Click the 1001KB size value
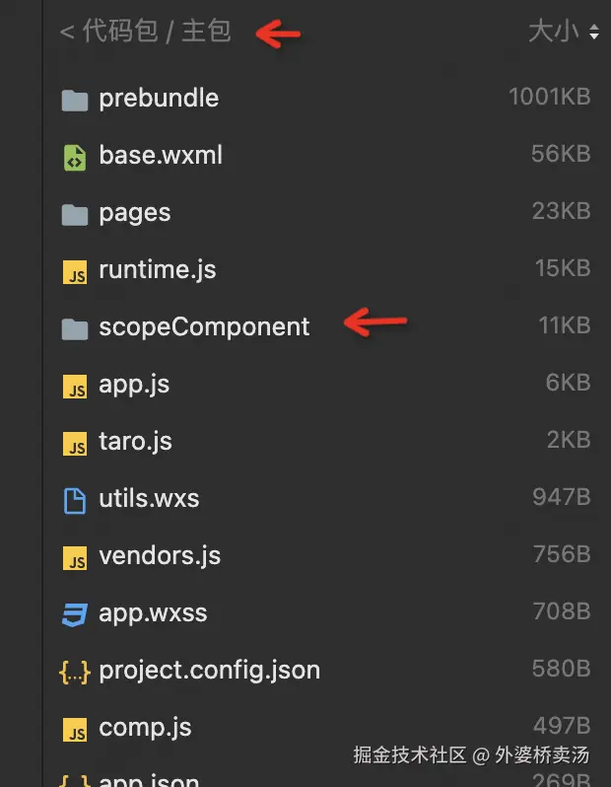This screenshot has height=787, width=611. [549, 98]
